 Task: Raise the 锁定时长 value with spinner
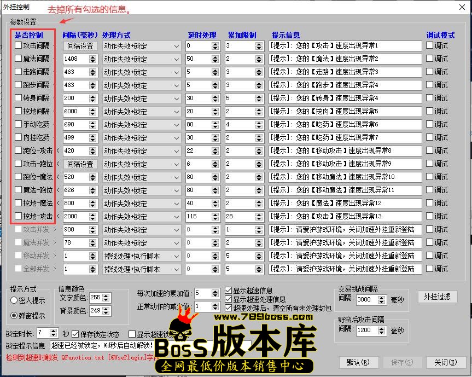pyautogui.click(x=53, y=331)
